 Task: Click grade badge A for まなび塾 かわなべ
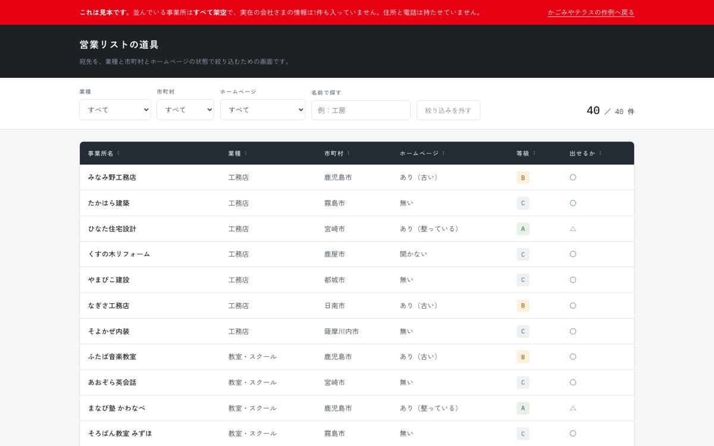tap(523, 408)
